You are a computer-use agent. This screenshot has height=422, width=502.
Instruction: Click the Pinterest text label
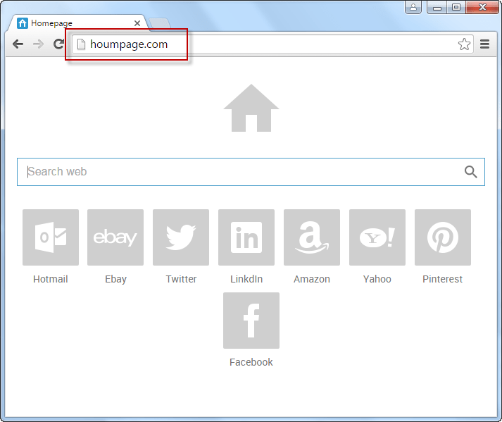click(x=442, y=279)
